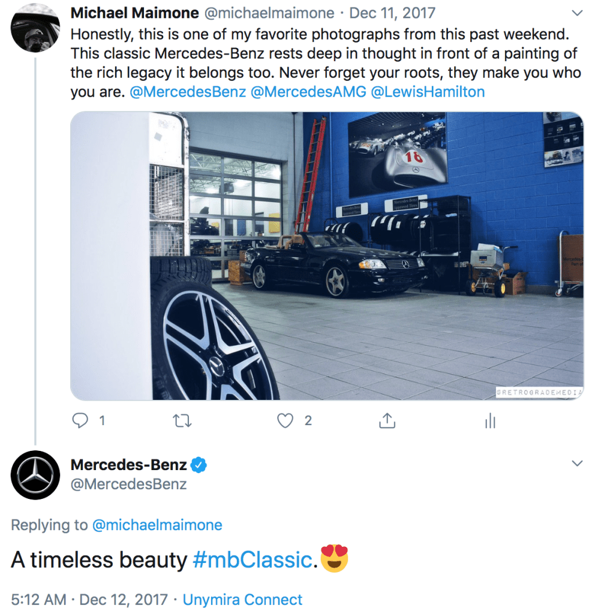Open the @MercedesBenz mention in the tweet
Viewport: 595px width, 614px height.
coord(188,92)
